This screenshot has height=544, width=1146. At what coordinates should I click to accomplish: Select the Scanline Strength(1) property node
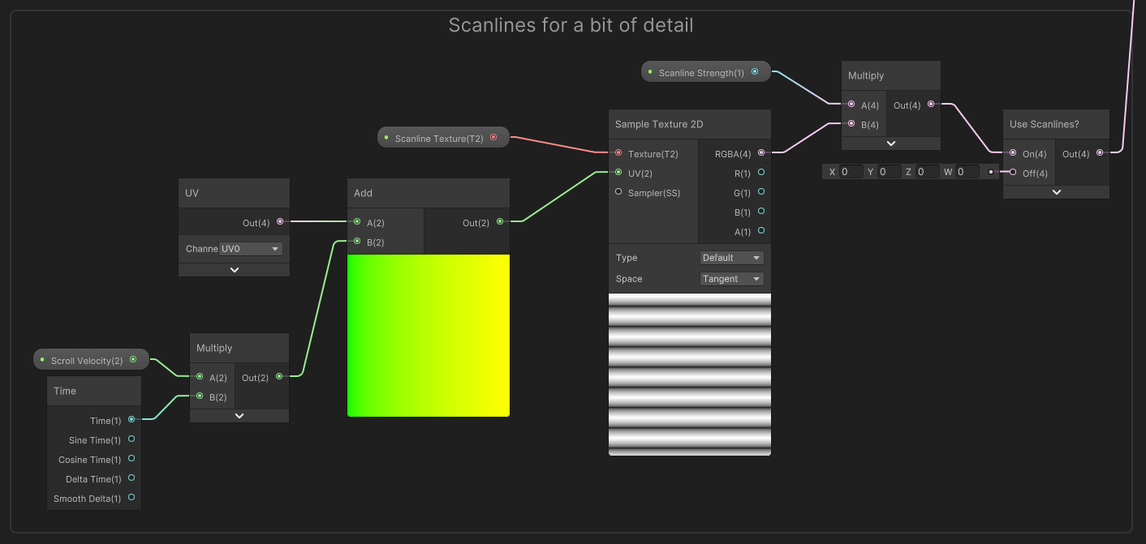[701, 73]
